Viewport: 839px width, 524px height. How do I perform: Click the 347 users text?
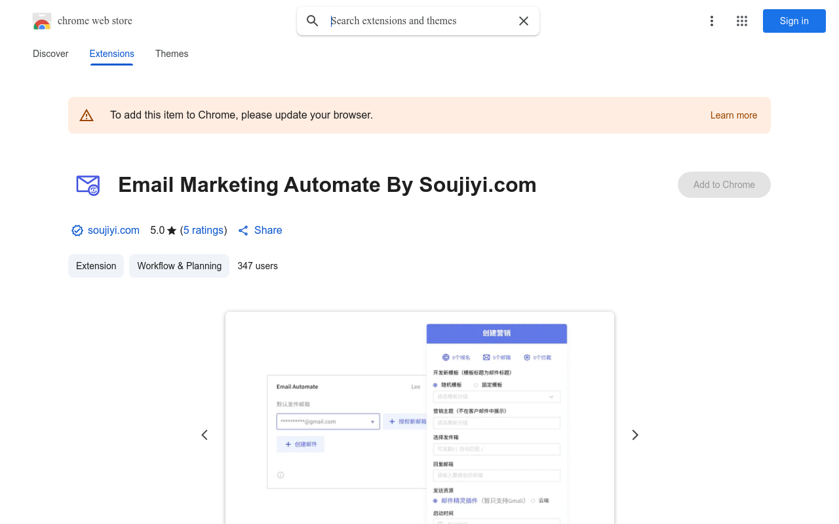tap(258, 266)
